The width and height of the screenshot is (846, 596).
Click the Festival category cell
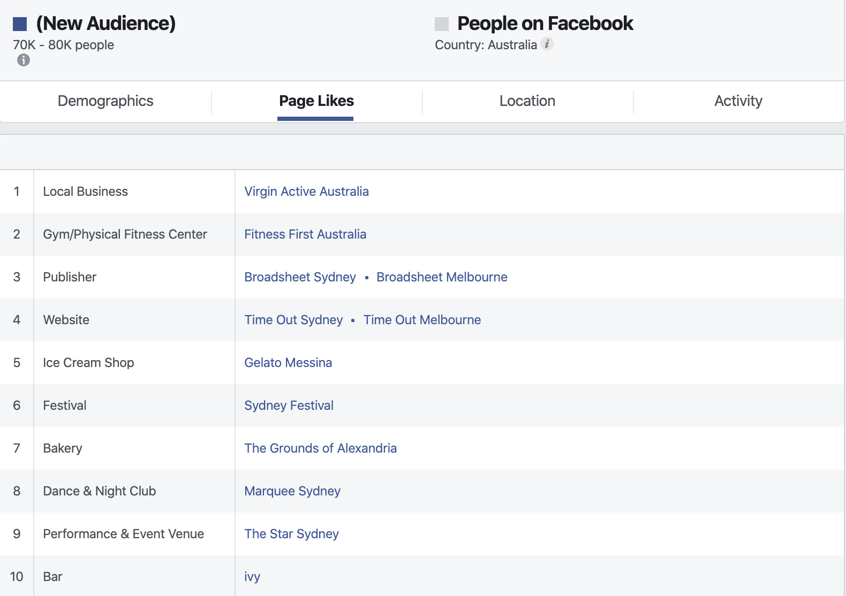point(134,406)
